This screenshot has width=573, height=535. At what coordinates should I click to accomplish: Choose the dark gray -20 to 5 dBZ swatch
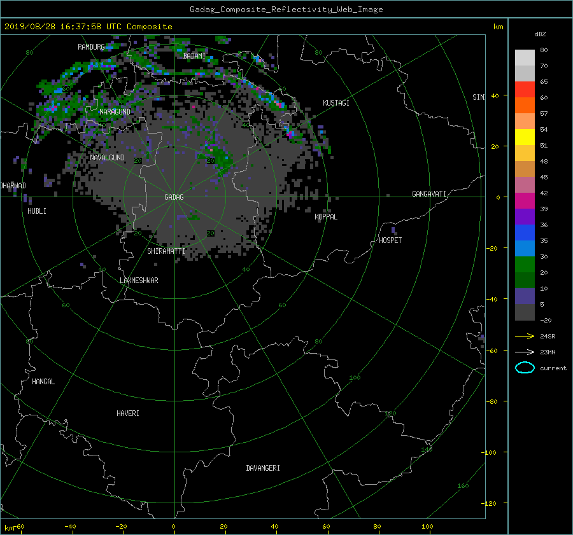pos(525,312)
